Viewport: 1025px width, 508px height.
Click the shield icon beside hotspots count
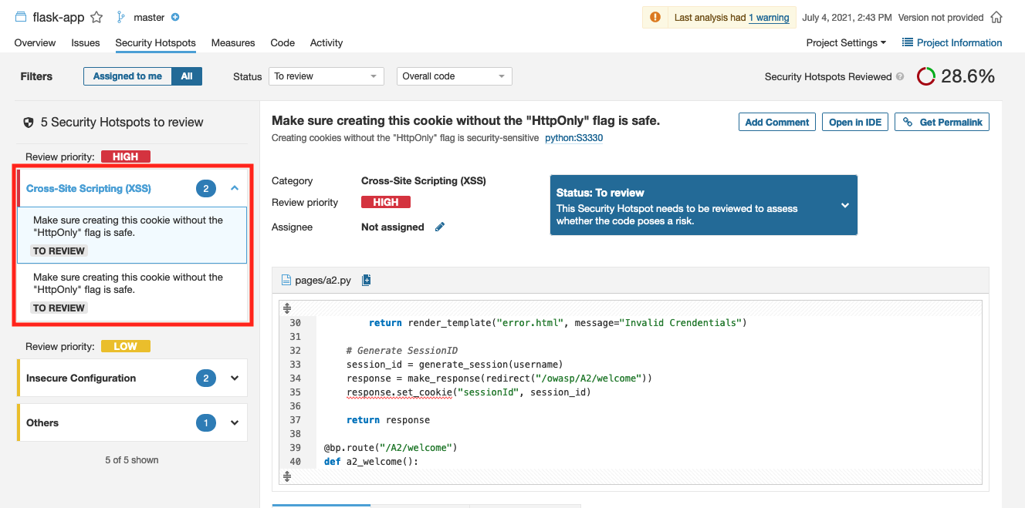coord(29,122)
